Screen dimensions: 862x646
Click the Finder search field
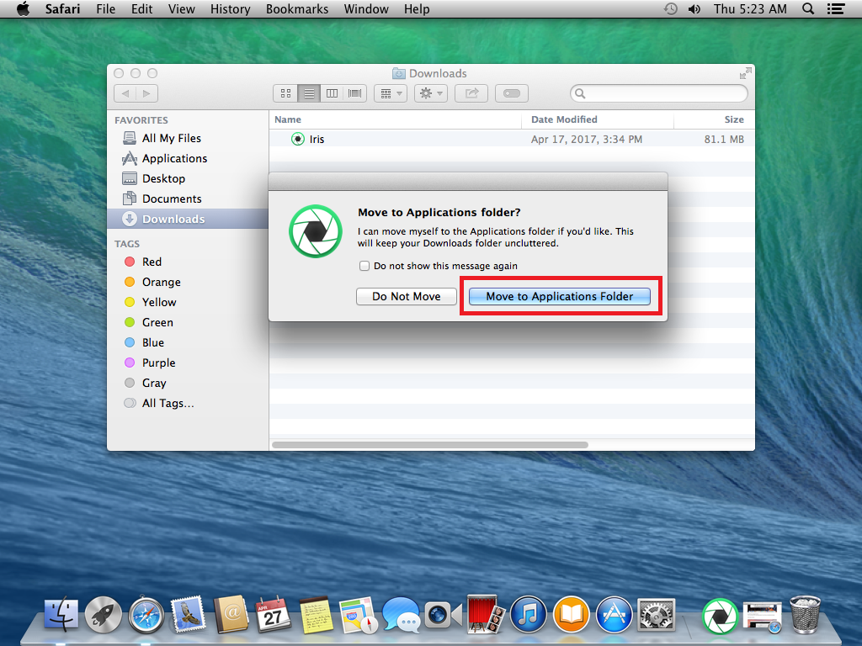coord(659,93)
